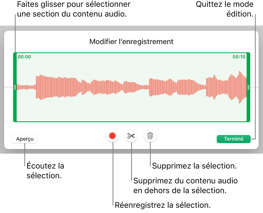
Task: Click the right green selection handle
Action: 248,87
